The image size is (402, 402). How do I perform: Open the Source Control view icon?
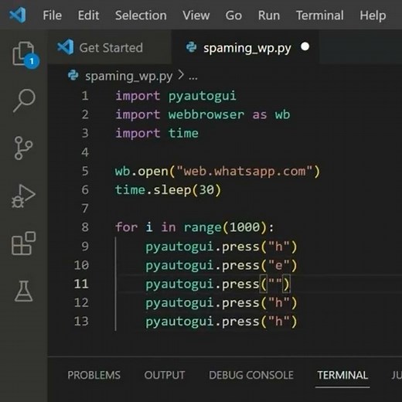coord(23,148)
